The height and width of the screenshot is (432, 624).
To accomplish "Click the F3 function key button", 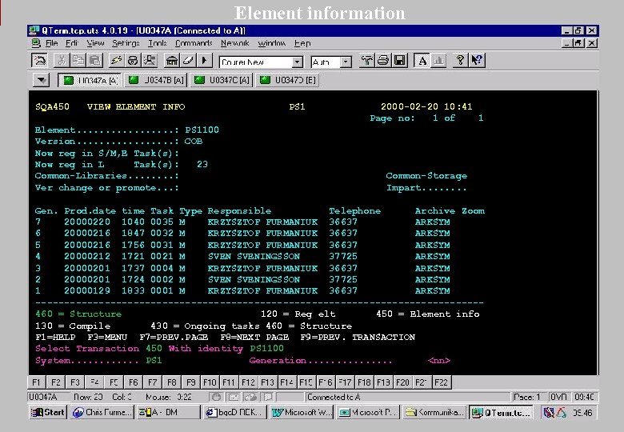I will [x=75, y=382].
